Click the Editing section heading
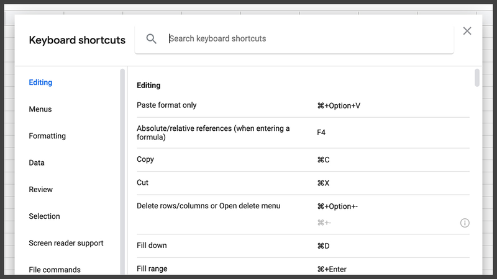The height and width of the screenshot is (279, 497). pos(148,86)
